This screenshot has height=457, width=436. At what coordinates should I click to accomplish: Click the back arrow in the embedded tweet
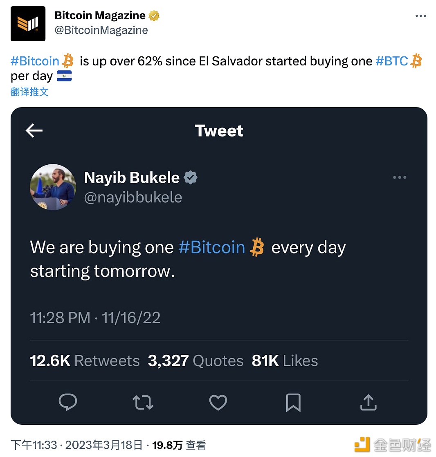point(34,130)
